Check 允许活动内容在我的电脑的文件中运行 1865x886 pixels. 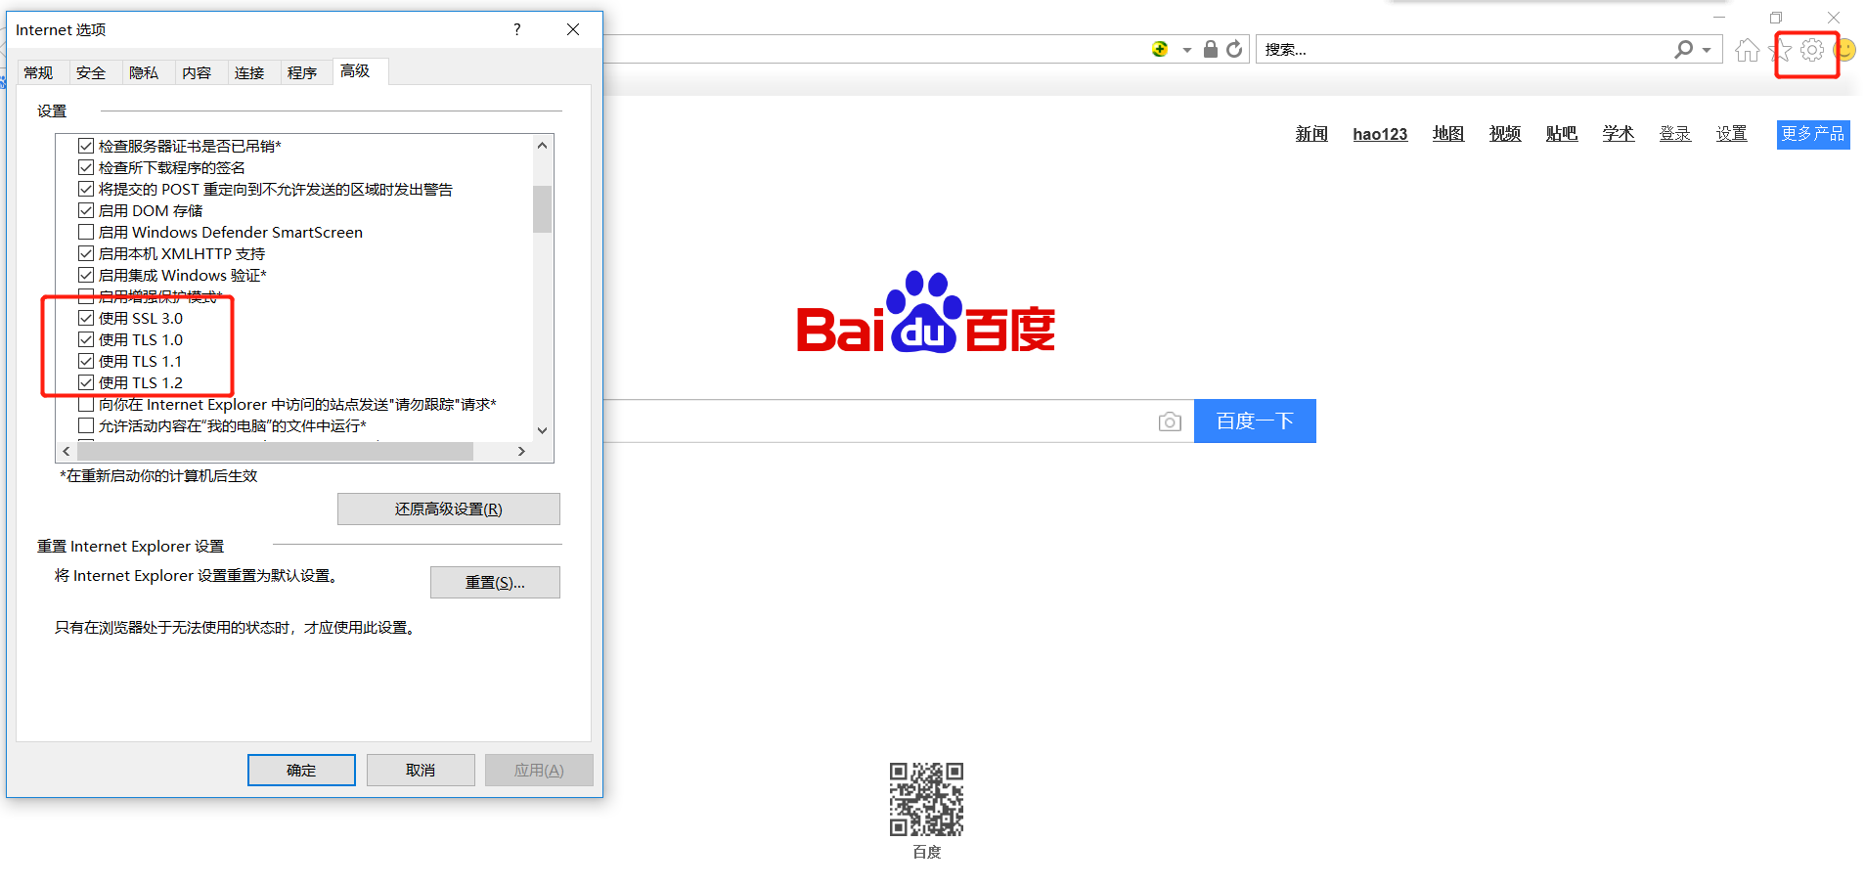(86, 425)
